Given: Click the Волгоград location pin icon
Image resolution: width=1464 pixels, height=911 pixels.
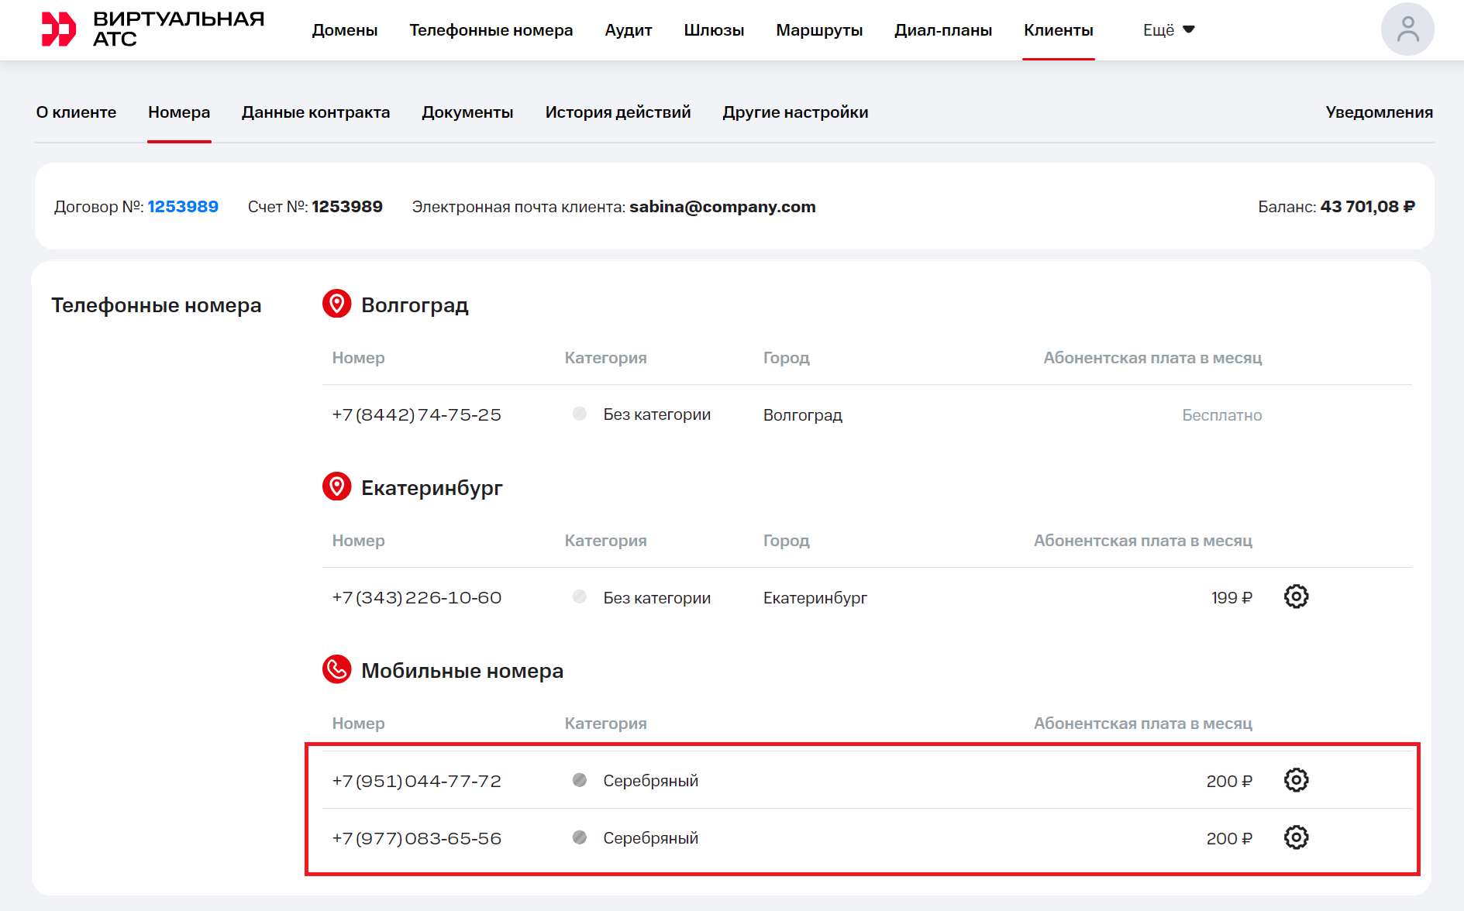Looking at the screenshot, I should click(x=336, y=304).
